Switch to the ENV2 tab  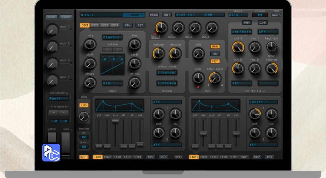pos(108,157)
